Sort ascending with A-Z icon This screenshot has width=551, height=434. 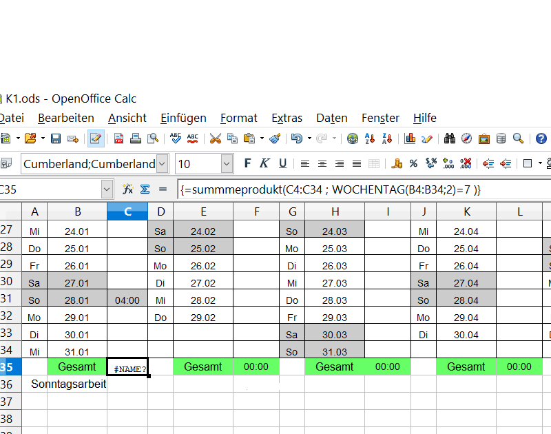370,138
